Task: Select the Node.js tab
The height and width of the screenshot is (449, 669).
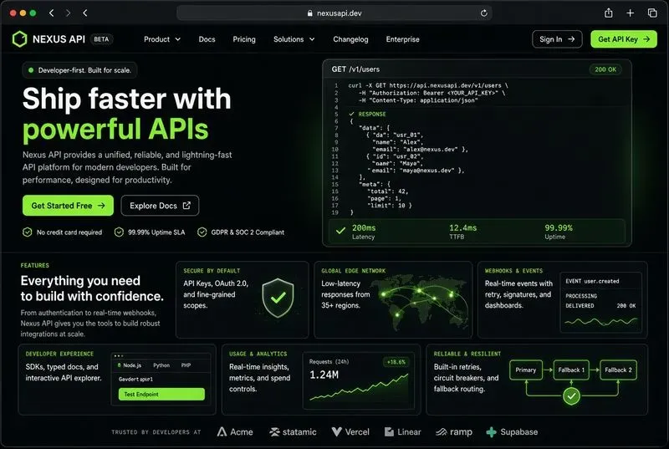Action: (x=130, y=365)
